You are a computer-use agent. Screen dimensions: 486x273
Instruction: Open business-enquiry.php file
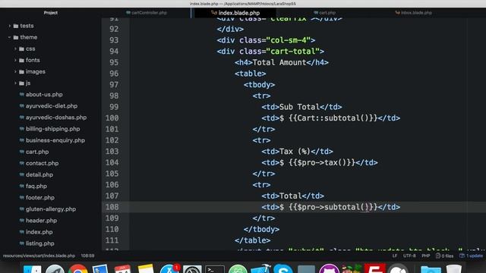coord(55,140)
